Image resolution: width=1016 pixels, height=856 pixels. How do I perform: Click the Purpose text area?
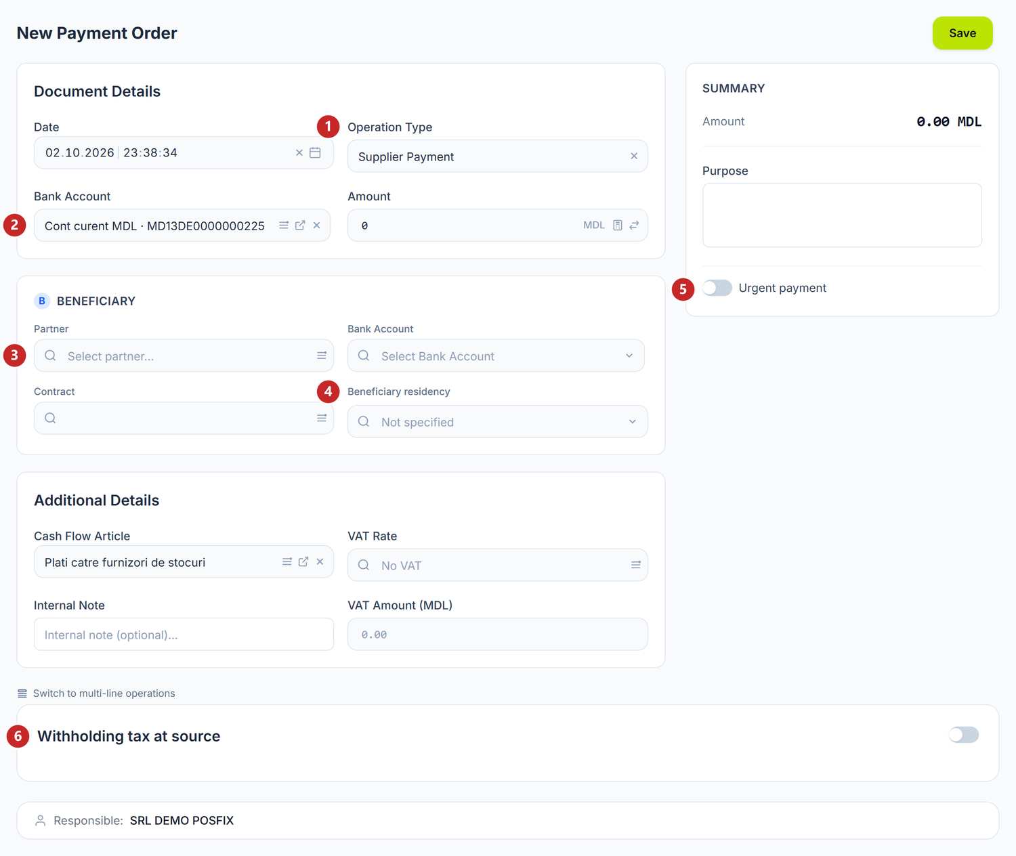point(842,215)
